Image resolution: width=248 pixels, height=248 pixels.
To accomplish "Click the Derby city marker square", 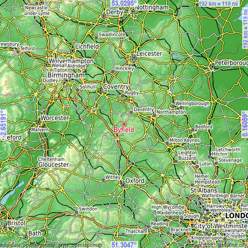I will [x=104, y=16].
